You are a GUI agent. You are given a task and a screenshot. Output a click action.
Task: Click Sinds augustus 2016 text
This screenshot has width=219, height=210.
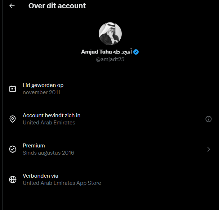click(49, 153)
